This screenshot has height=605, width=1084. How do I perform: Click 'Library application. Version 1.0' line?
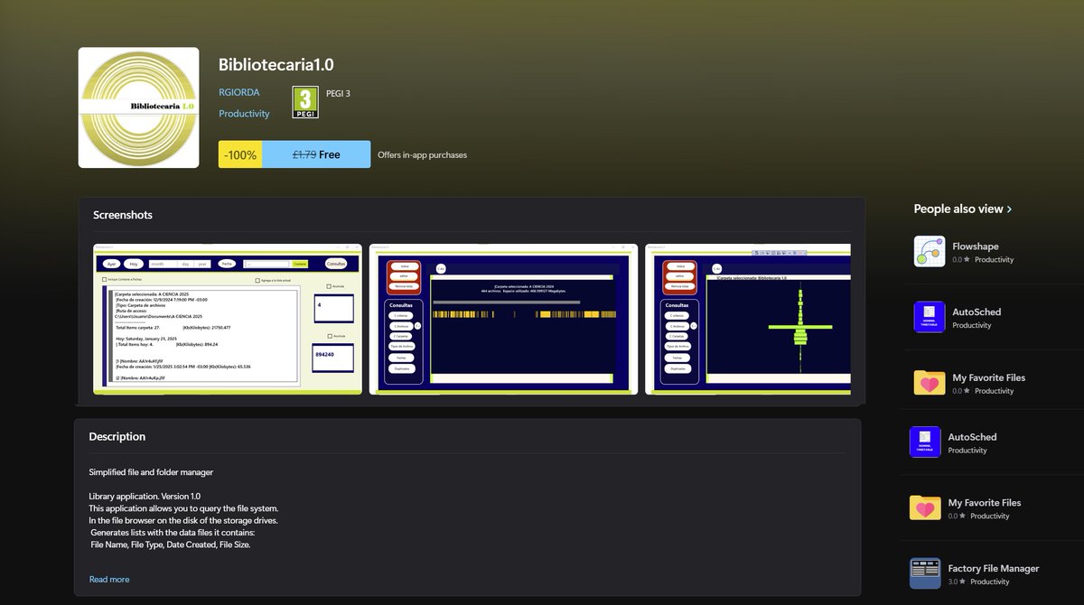pos(145,496)
